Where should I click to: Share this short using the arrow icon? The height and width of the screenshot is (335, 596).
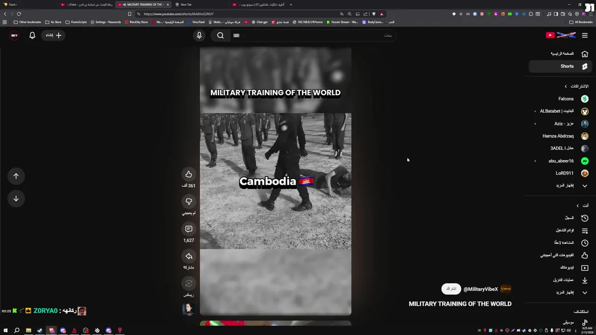(189, 256)
